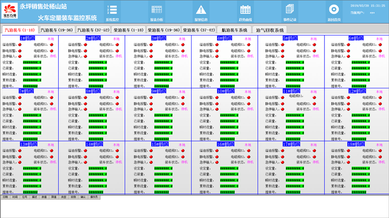Switch to 柴油装车 (1-18) tab
Screen dimensions: 389x218
pyautogui.click(x=128, y=30)
